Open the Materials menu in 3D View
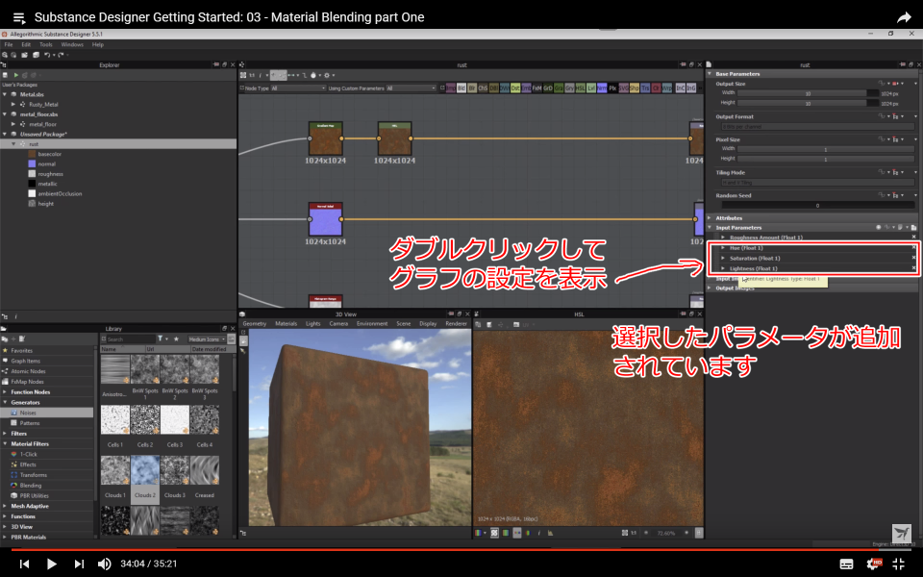The width and height of the screenshot is (923, 577). coord(287,324)
